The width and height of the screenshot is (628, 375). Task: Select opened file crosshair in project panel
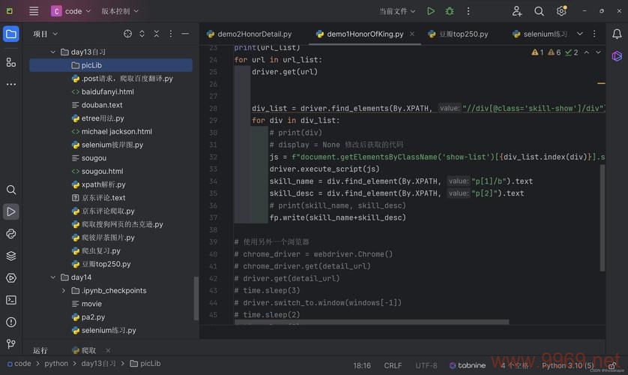(127, 34)
